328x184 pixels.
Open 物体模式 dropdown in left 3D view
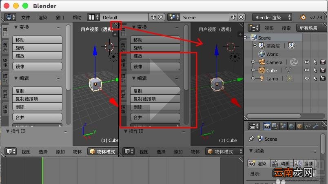103,152
